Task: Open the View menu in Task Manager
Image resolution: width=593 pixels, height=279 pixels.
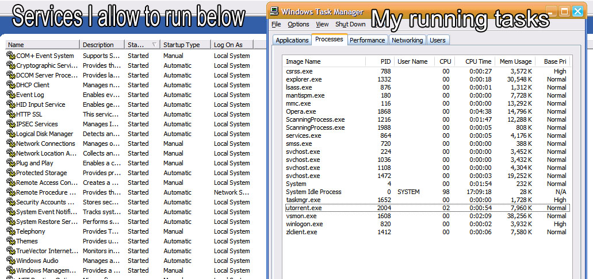Action: (x=322, y=24)
